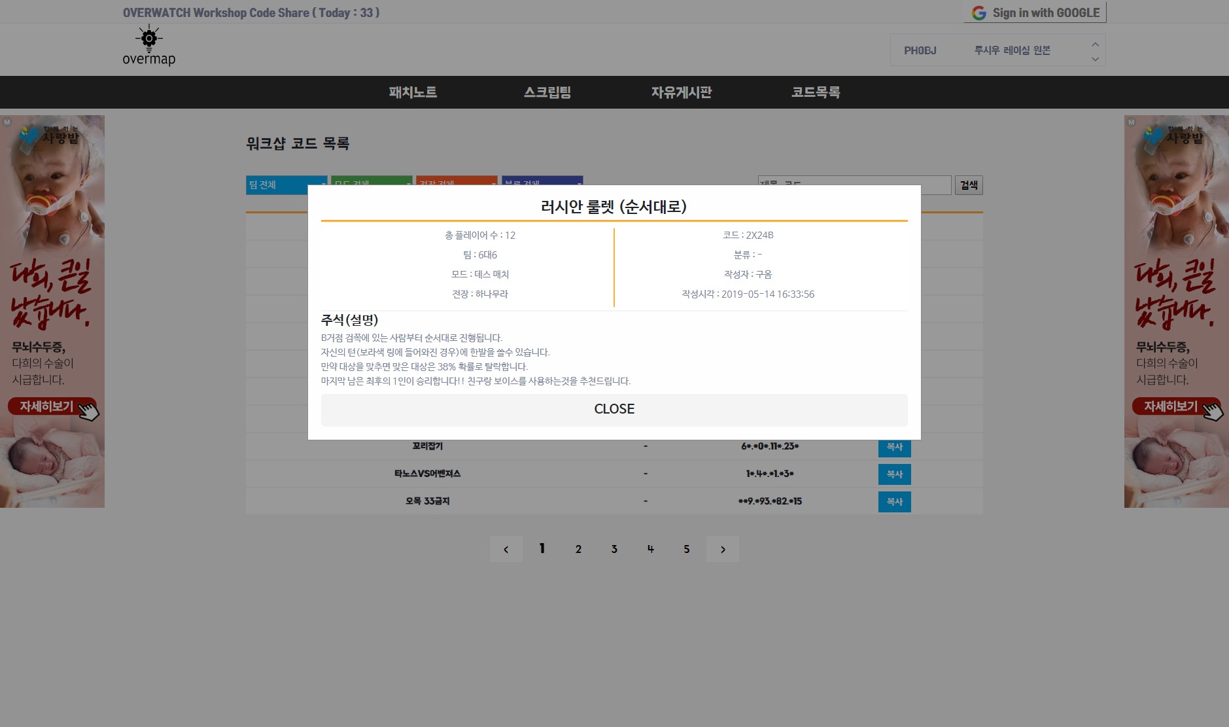Copy the code for 꼬리잡기 row
This screenshot has width=1229, height=727.
tap(894, 447)
